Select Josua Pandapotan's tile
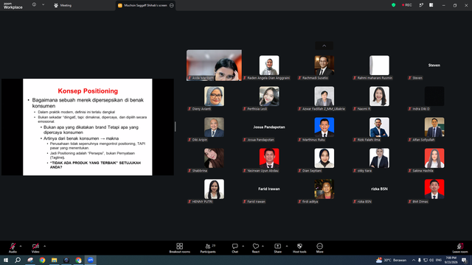The width and height of the screenshot is (472, 265). [269, 127]
